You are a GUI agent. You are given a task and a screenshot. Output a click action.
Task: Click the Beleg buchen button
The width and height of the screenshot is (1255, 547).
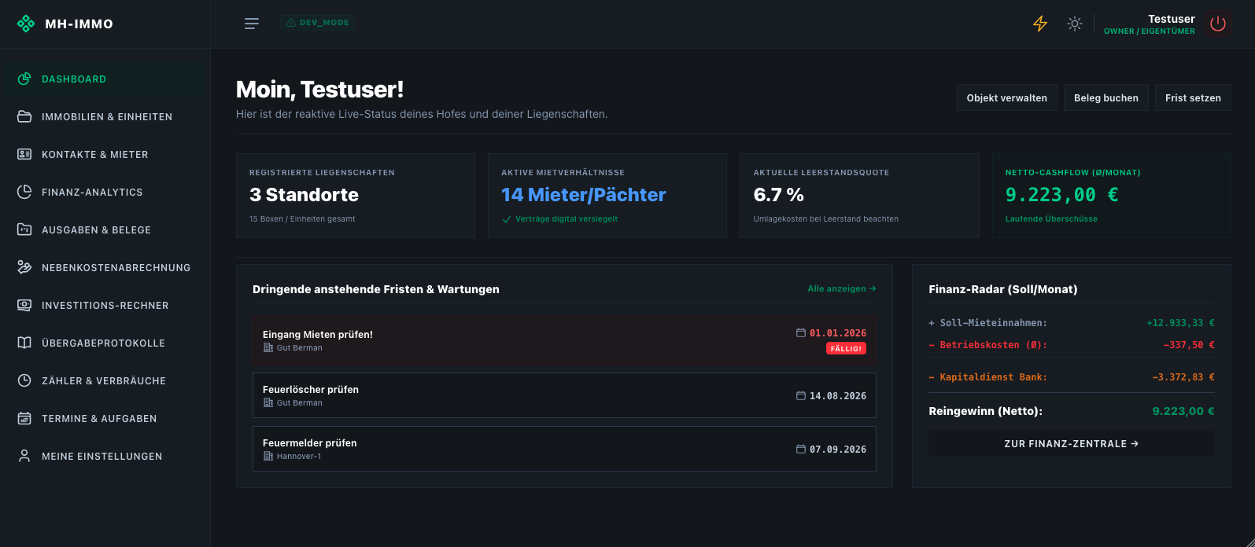1106,98
